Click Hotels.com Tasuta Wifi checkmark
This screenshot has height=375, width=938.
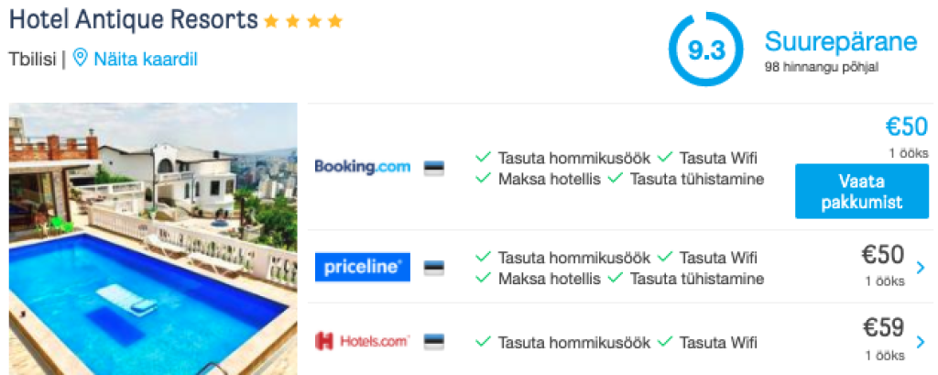coord(665,342)
